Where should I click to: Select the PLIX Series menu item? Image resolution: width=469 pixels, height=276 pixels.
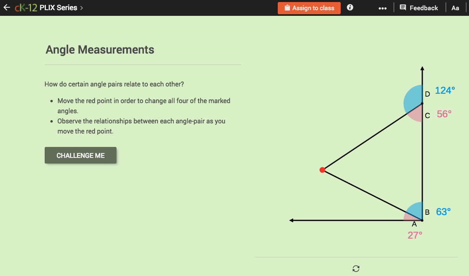coord(58,7)
